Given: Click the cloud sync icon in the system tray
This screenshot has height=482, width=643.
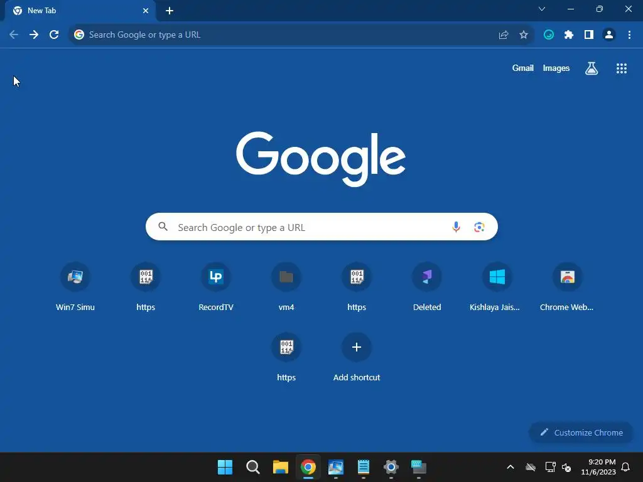Looking at the screenshot, I should point(531,467).
